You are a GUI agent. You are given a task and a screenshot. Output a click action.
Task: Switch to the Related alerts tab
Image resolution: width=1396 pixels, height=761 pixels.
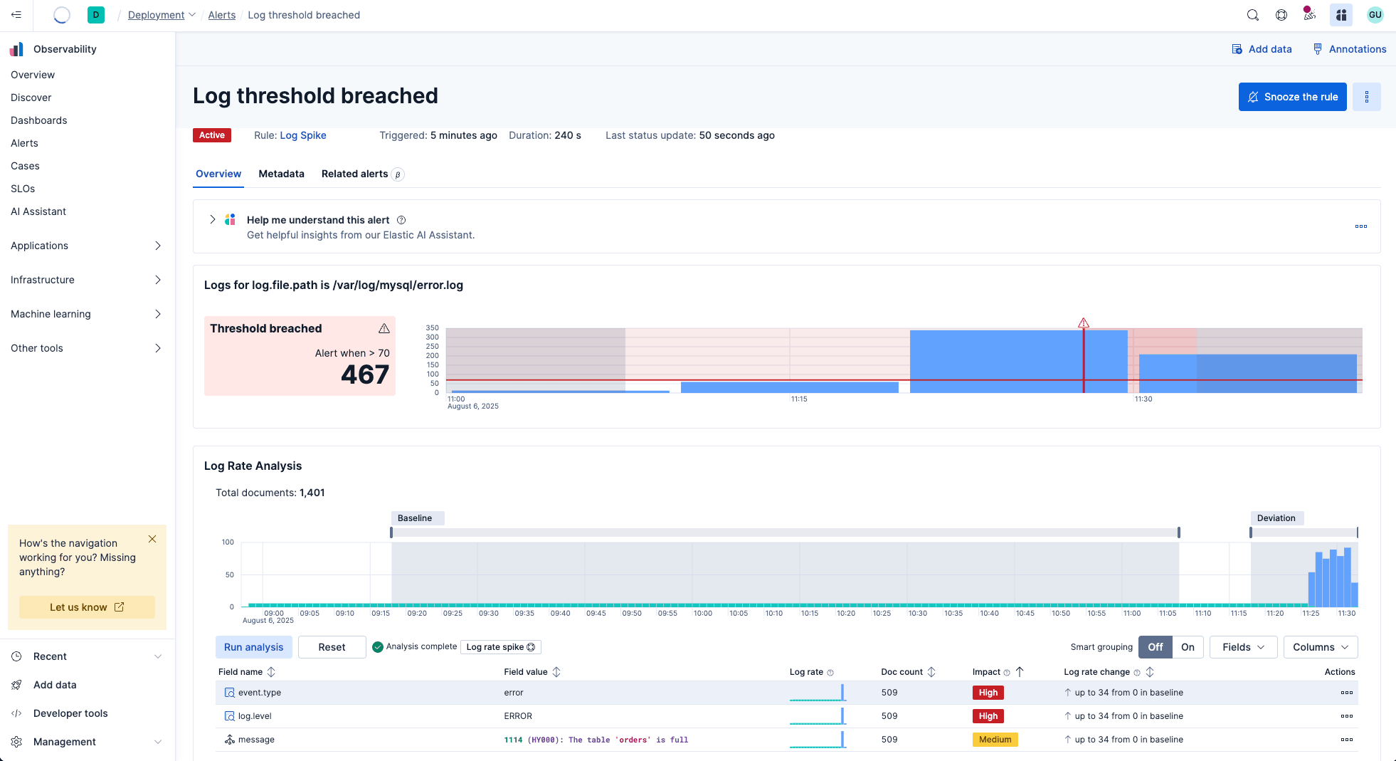[354, 174]
